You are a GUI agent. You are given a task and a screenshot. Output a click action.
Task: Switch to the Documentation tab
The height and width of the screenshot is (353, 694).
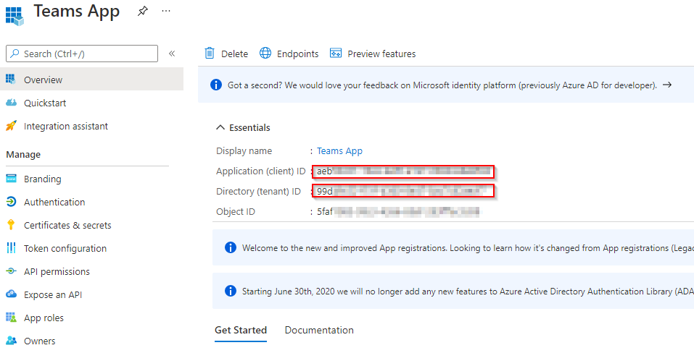(319, 330)
